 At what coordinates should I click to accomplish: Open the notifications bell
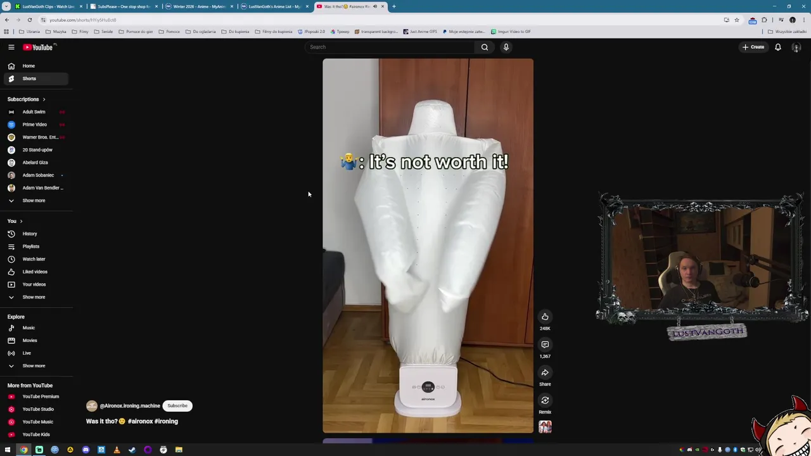click(778, 47)
